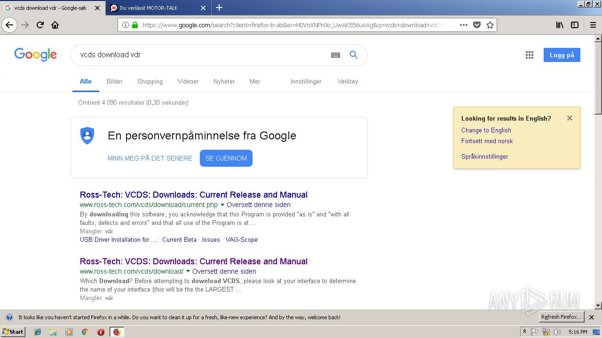The image size is (602, 338).
Task: Close the Firefox refresh notification bar
Action: coord(592,317)
